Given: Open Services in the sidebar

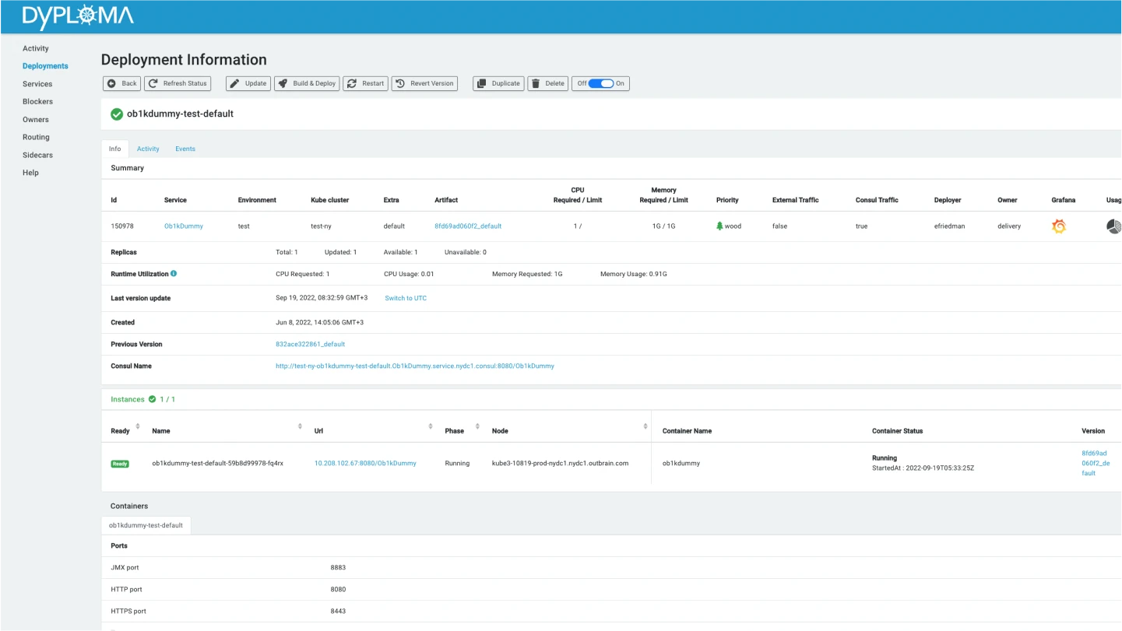Looking at the screenshot, I should 37,84.
